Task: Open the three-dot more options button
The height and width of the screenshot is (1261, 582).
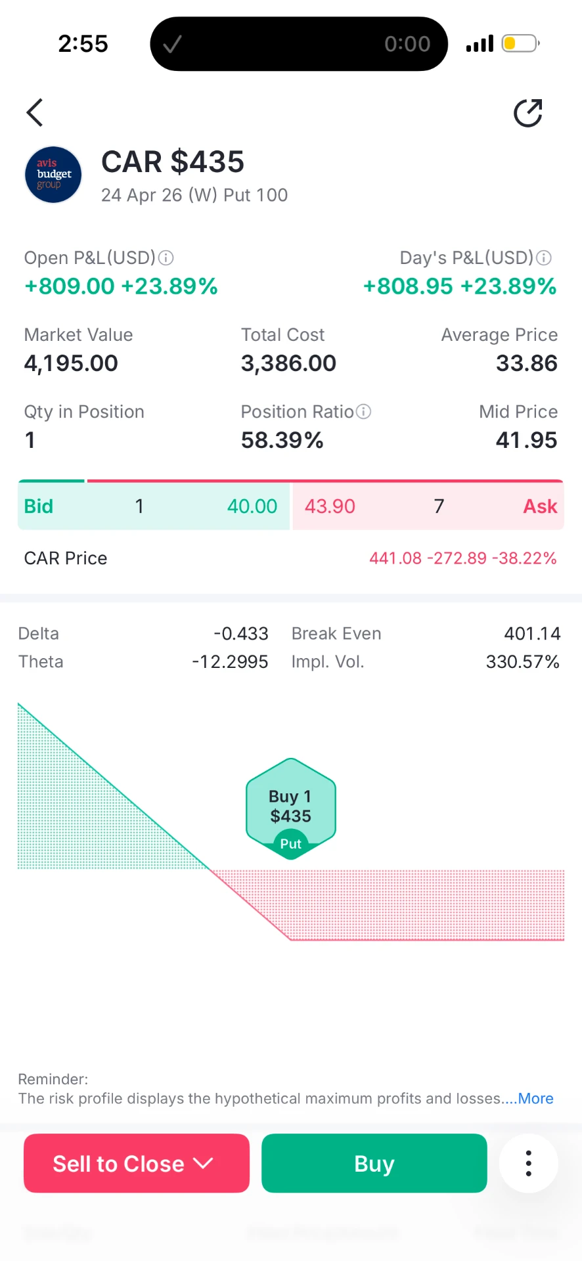Action: pos(529,1163)
